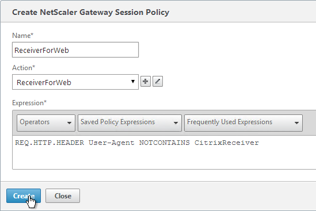The image size is (316, 211).
Task: Open Saved Policy Expressions dropdown
Action: click(x=130, y=123)
